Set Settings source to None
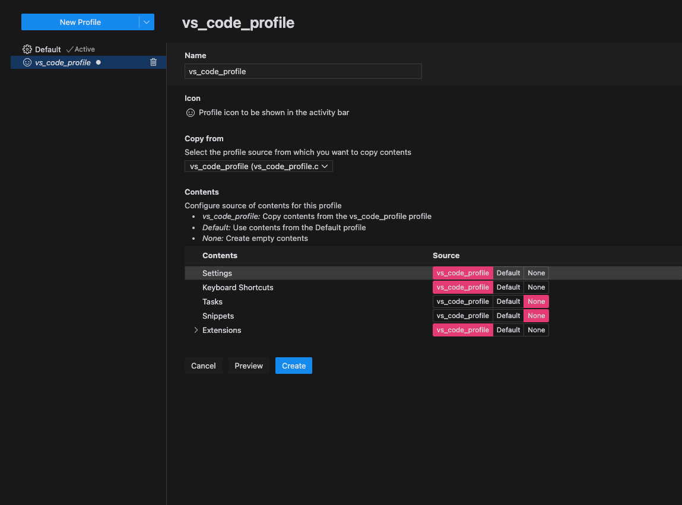 [536, 273]
